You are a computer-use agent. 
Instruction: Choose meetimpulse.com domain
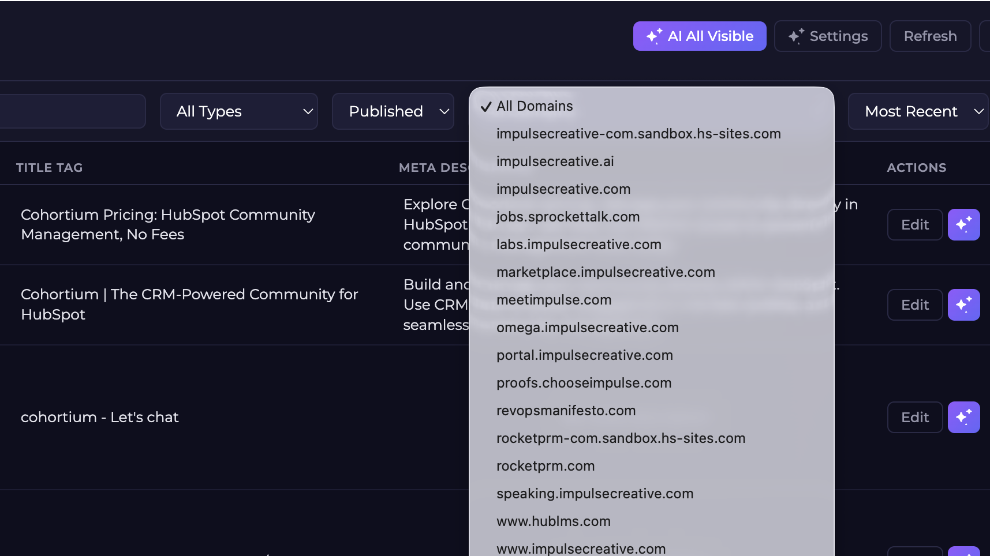652,300
